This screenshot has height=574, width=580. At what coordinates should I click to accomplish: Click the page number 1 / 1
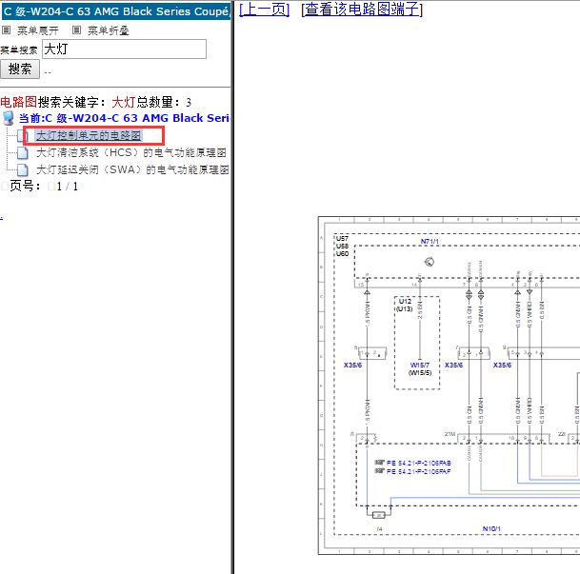pos(68,187)
